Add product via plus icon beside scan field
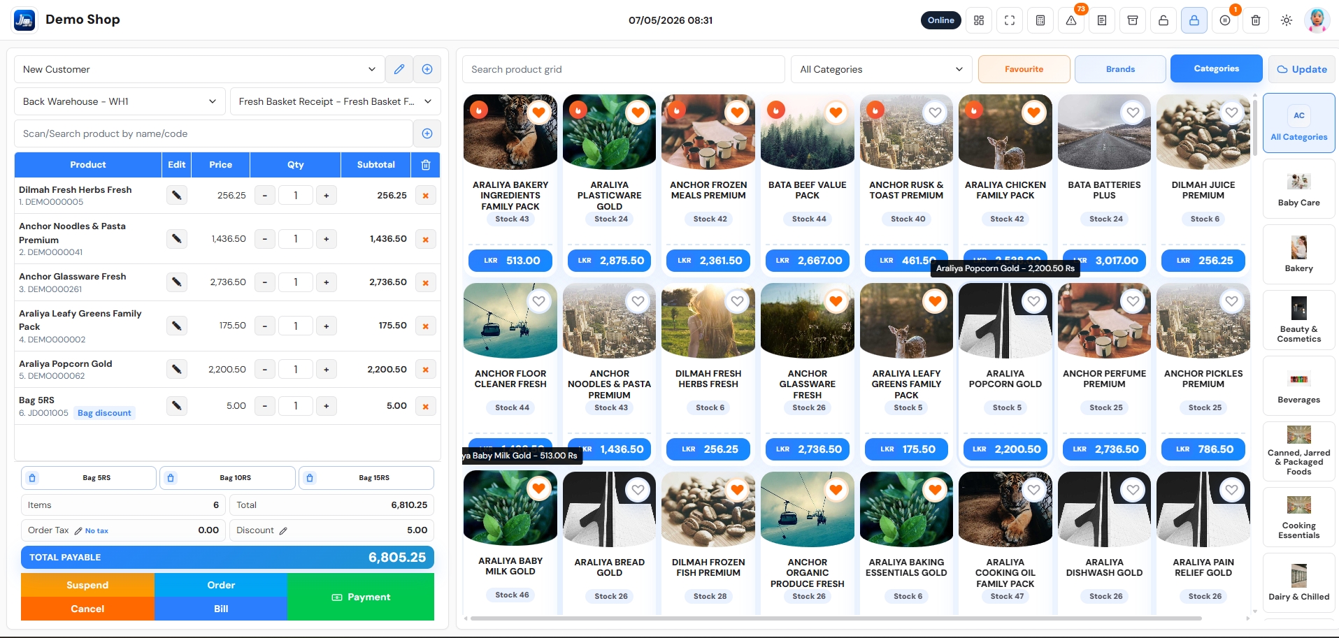Image resolution: width=1339 pixels, height=638 pixels. pos(427,133)
